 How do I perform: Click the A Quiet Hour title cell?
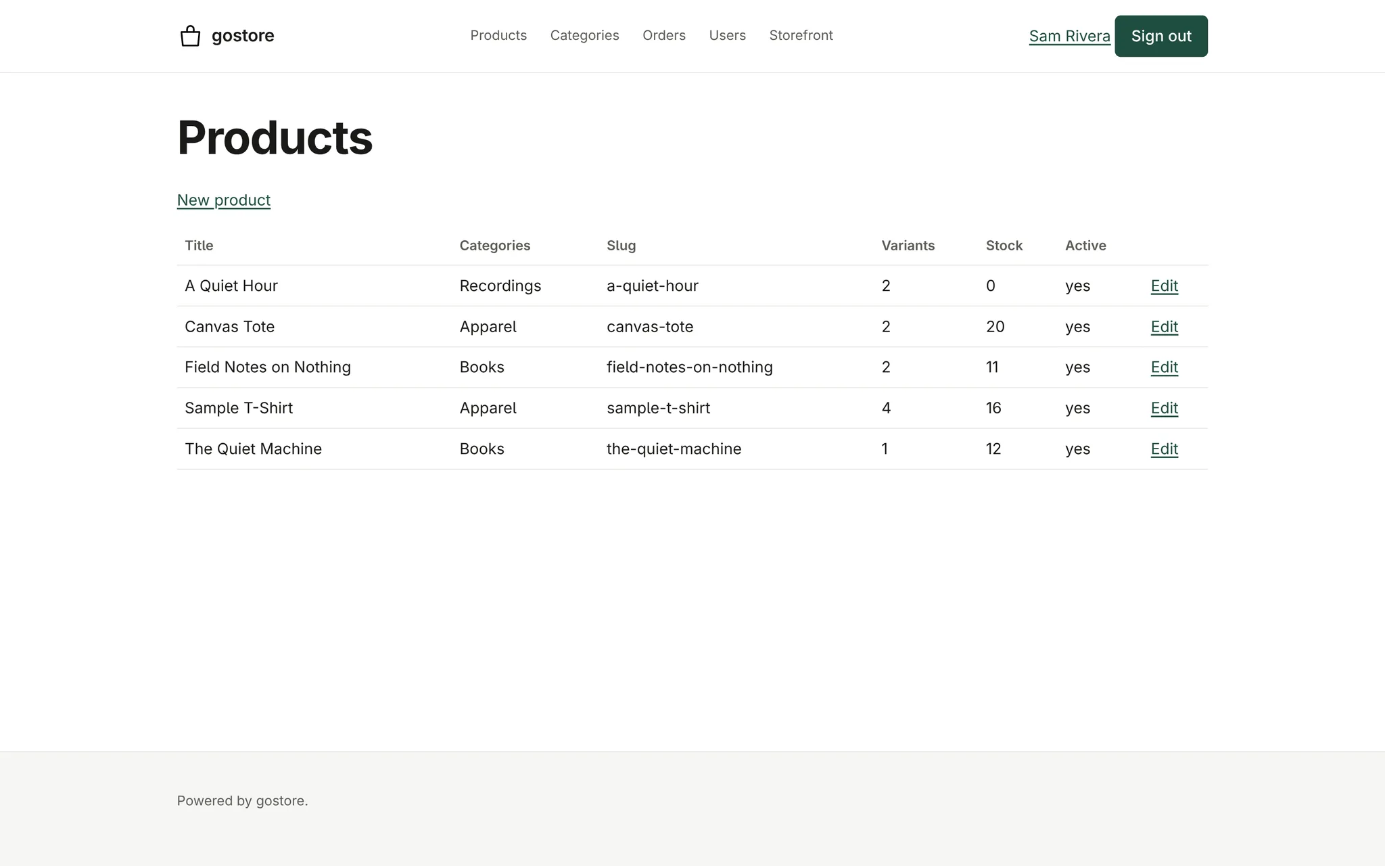point(231,286)
